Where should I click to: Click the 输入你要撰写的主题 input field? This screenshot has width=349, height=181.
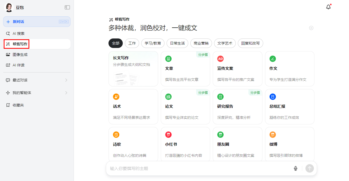click(x=198, y=168)
